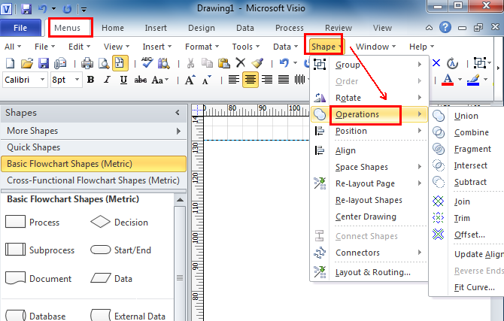Open the Process ribbon tab

tap(290, 28)
